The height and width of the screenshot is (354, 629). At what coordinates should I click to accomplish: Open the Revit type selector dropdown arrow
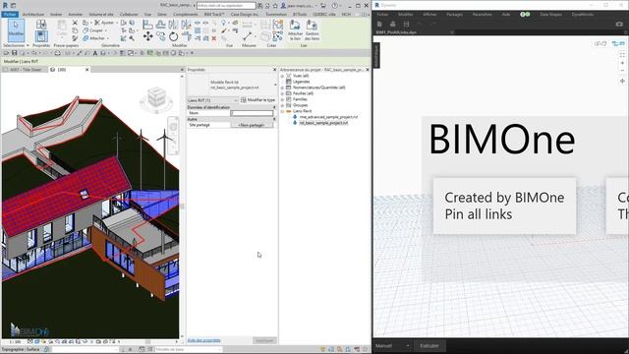click(275, 85)
